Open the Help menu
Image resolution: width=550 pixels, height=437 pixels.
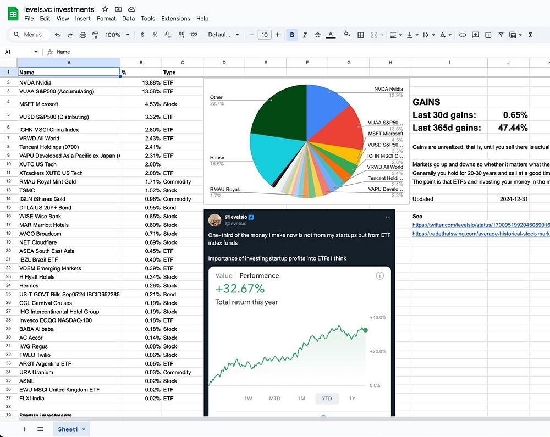pos(202,19)
